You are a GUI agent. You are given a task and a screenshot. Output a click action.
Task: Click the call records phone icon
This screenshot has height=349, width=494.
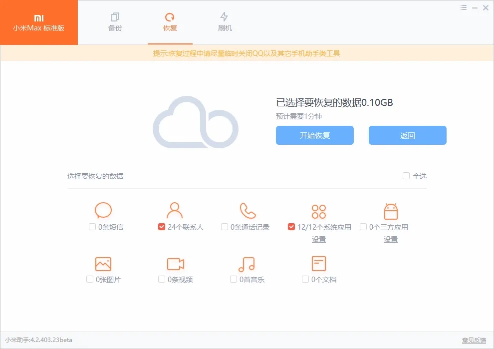pyautogui.click(x=247, y=211)
